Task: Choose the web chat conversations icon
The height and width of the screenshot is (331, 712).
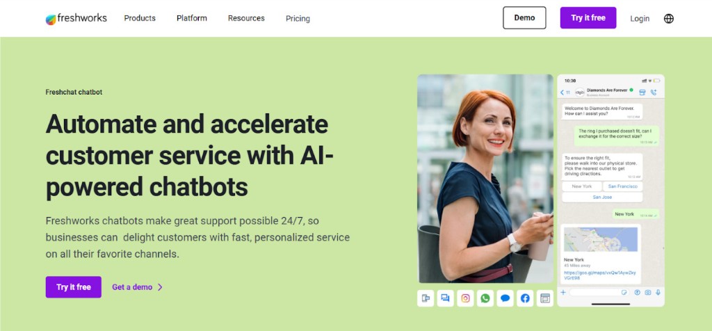Action: [446, 298]
